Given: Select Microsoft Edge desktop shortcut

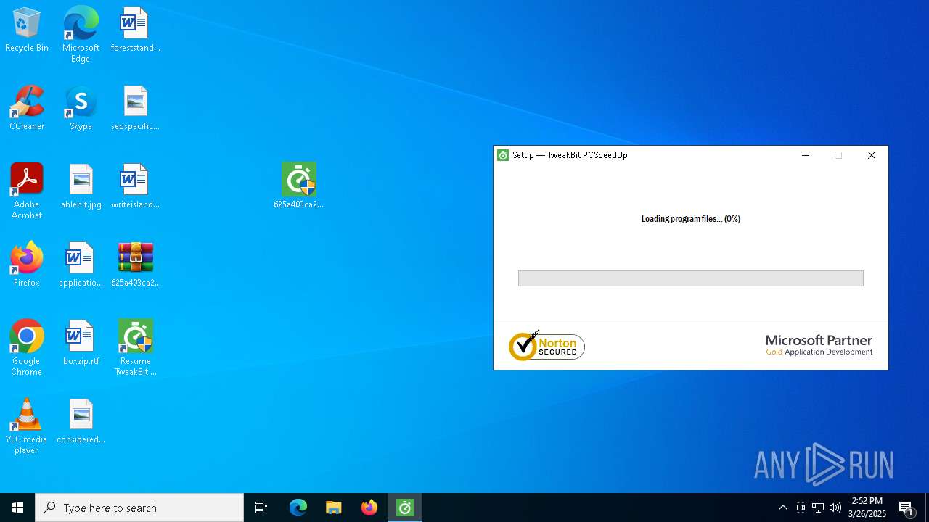Looking at the screenshot, I should (81, 35).
